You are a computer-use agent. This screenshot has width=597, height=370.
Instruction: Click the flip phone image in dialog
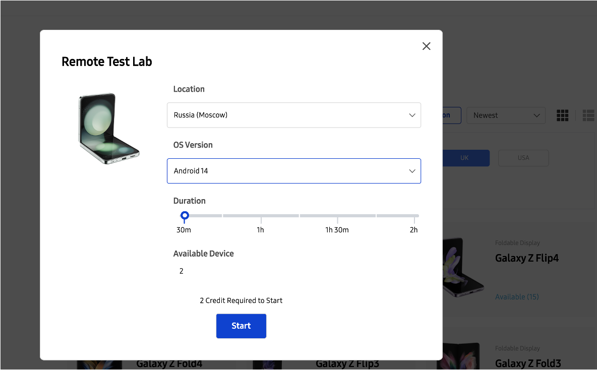point(108,128)
